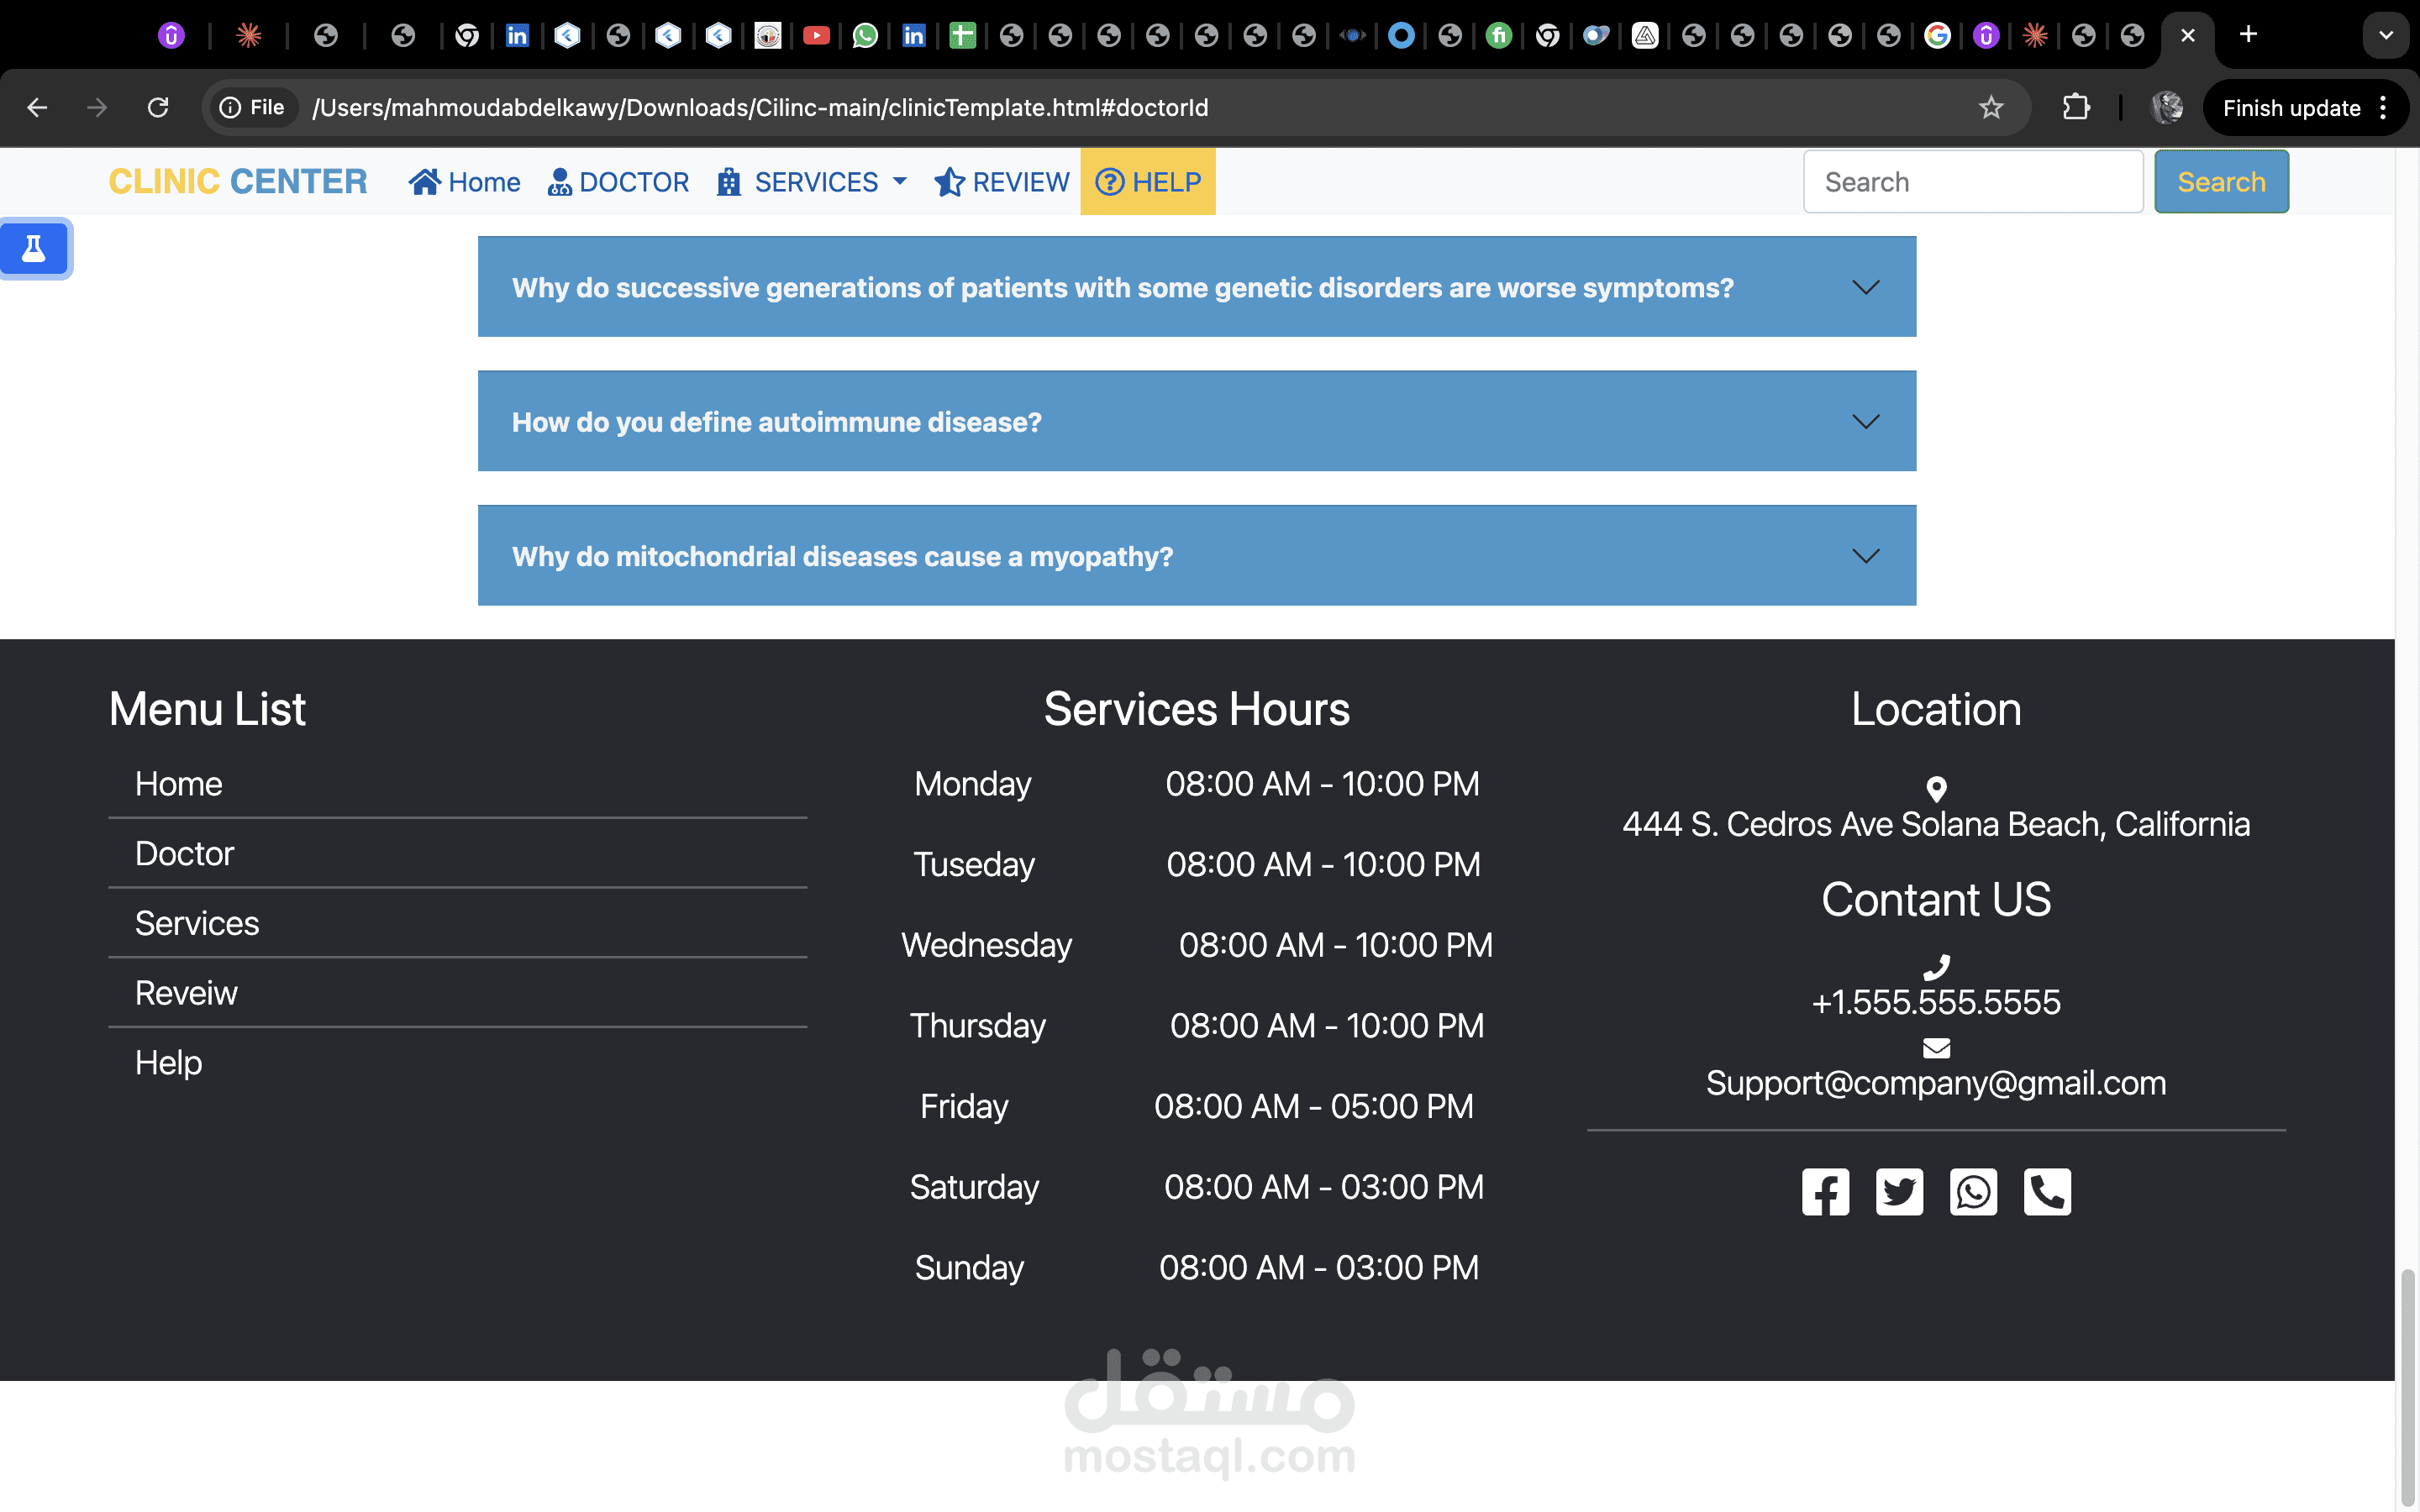Reload the page
Viewport: 2420px width, 1512px height.
click(157, 107)
